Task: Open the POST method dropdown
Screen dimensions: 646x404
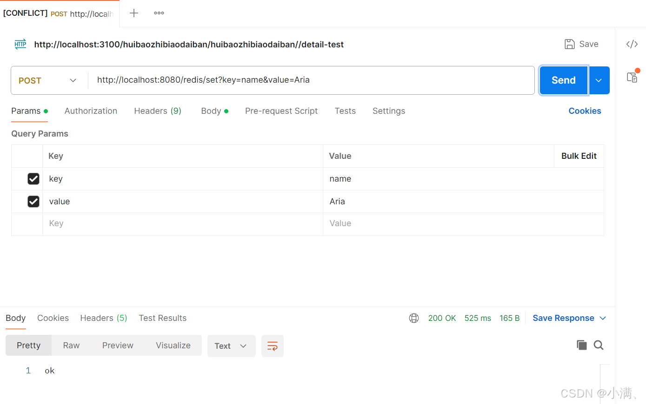Action: pyautogui.click(x=48, y=80)
